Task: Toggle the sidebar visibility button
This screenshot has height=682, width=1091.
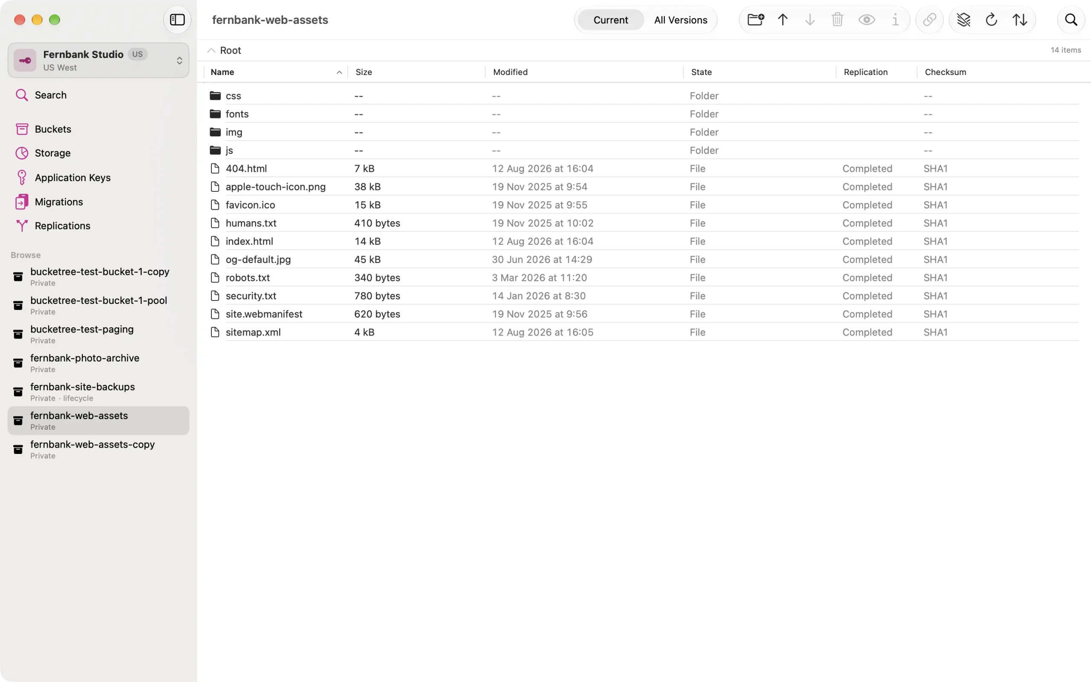Action: coord(177,20)
